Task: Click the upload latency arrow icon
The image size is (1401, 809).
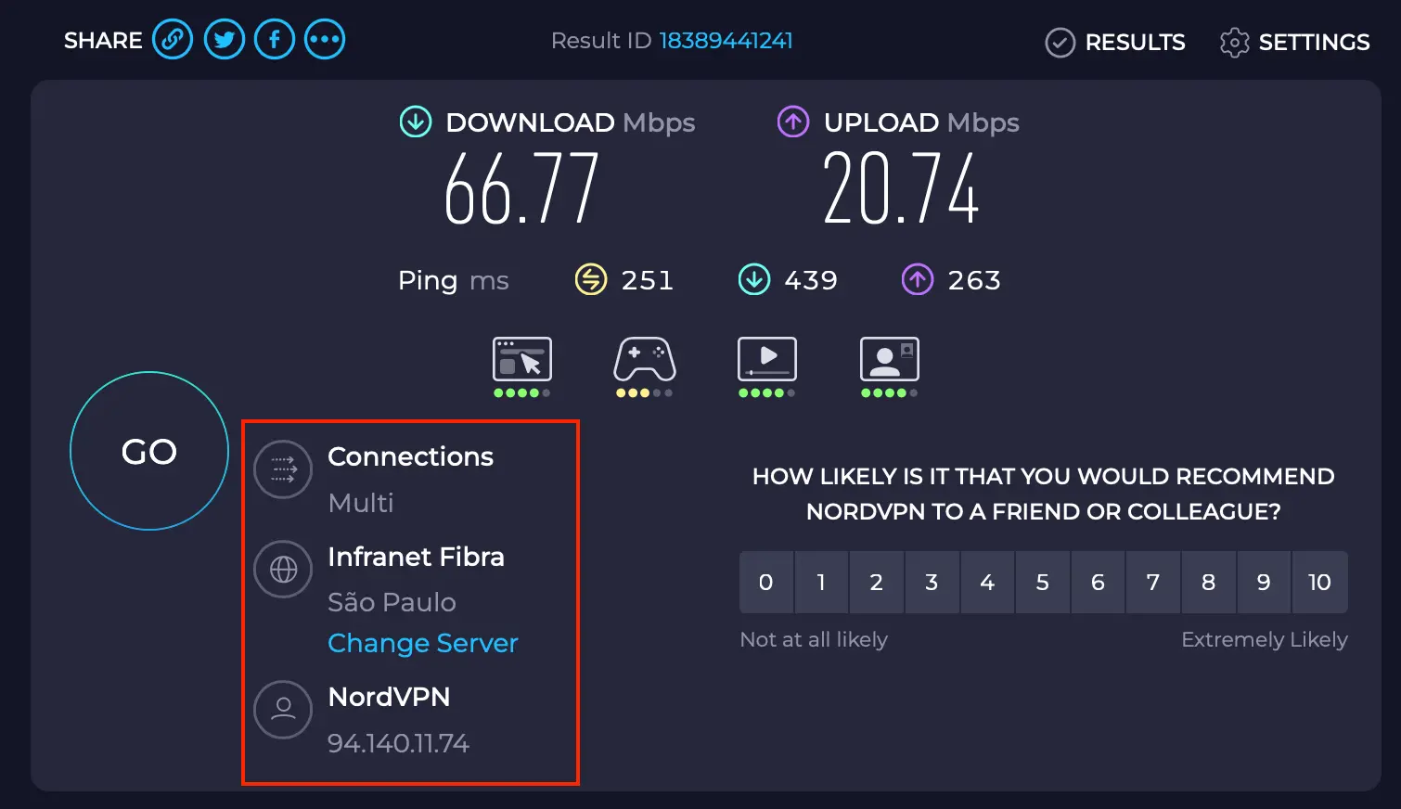Action: point(917,278)
